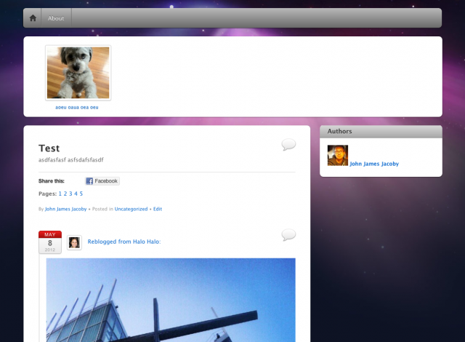Screen dimensions: 465x342
Task: Click the May 8 date badge
Action: (x=49, y=242)
